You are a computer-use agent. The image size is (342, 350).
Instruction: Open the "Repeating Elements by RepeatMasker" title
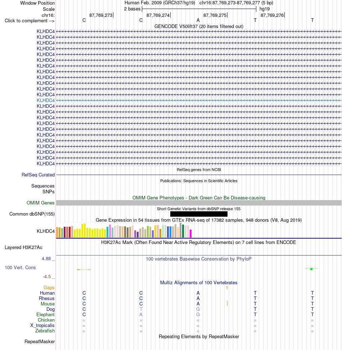click(199, 337)
